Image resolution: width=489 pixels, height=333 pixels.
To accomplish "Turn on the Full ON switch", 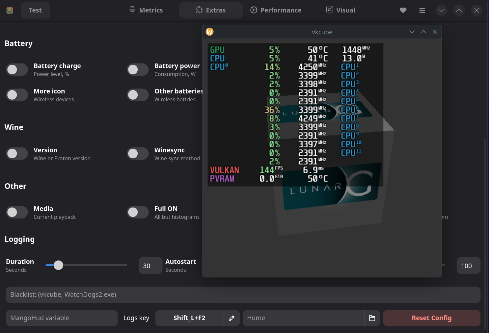I will (138, 212).
